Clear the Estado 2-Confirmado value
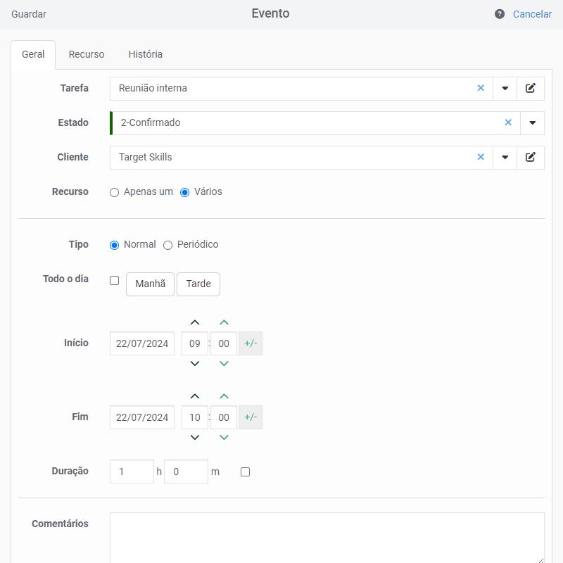The image size is (563, 563). (508, 123)
